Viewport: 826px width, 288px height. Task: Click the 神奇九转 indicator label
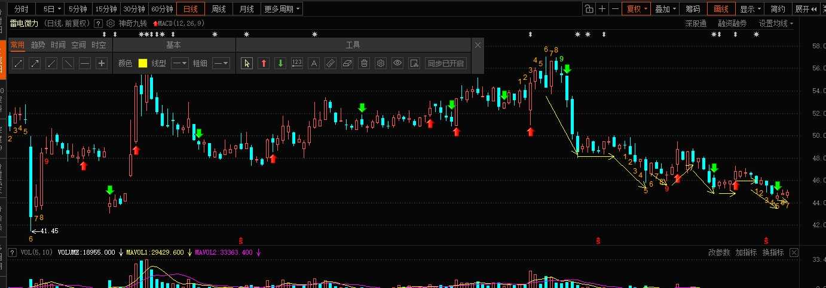coord(133,23)
